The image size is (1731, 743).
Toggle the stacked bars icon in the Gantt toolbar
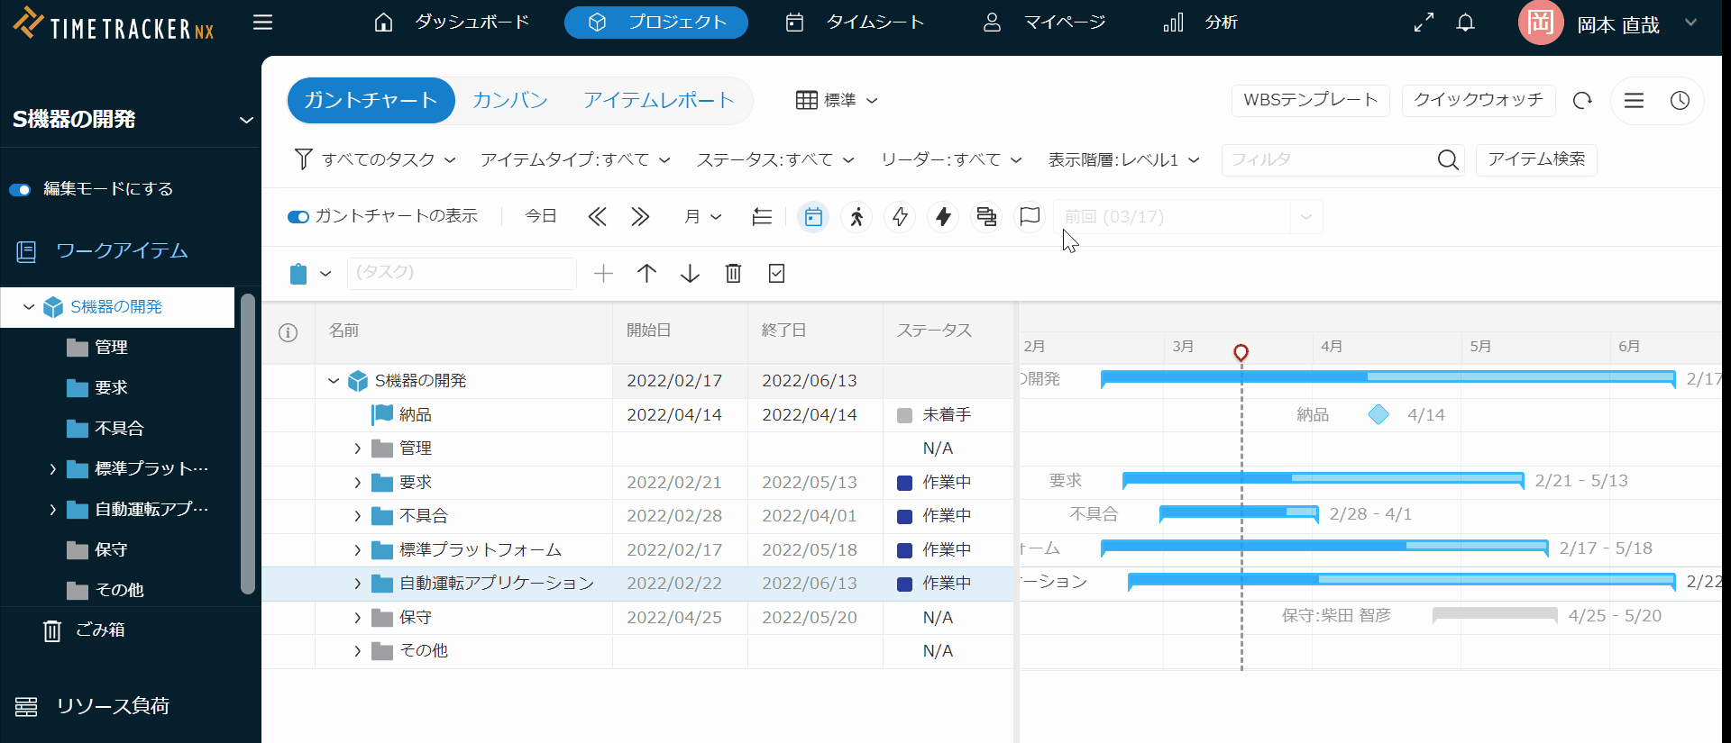click(986, 216)
